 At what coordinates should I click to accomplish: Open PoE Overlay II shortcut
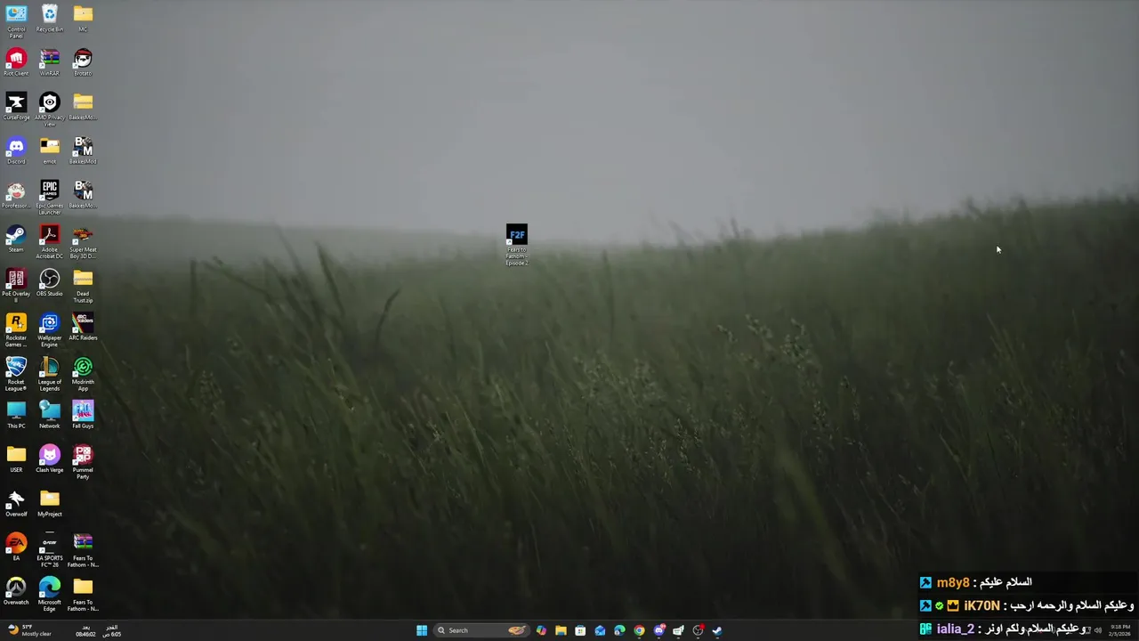(x=16, y=286)
